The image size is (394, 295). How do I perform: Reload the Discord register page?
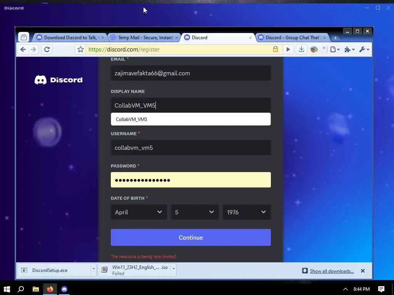click(x=47, y=50)
